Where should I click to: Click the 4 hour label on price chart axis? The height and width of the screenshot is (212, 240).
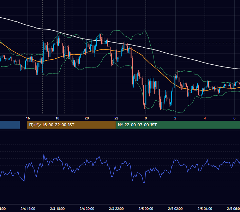[205, 118]
